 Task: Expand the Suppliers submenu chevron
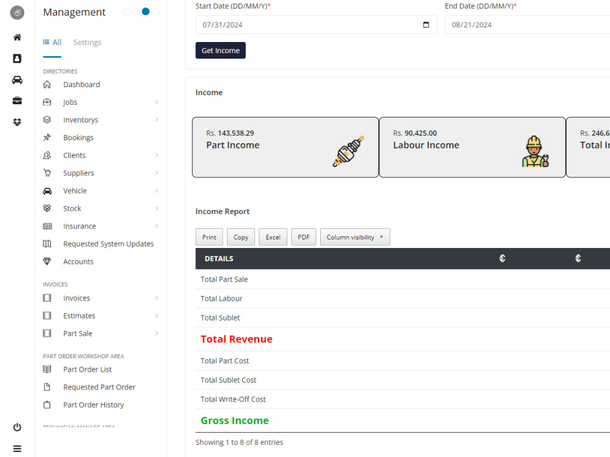157,173
